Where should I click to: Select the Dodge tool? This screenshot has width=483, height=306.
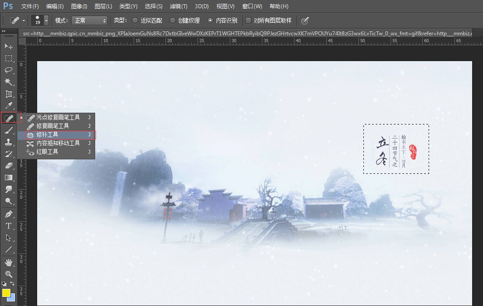pyautogui.click(x=9, y=201)
